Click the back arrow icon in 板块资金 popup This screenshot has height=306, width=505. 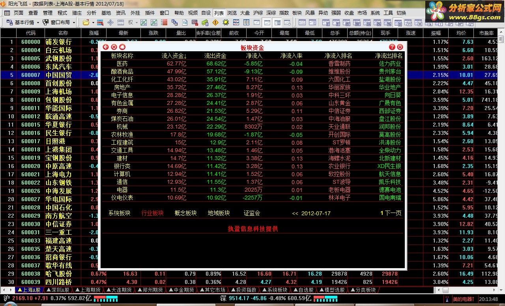coord(106,47)
